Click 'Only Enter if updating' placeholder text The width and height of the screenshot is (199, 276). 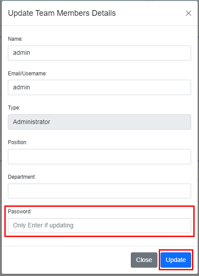(43, 225)
